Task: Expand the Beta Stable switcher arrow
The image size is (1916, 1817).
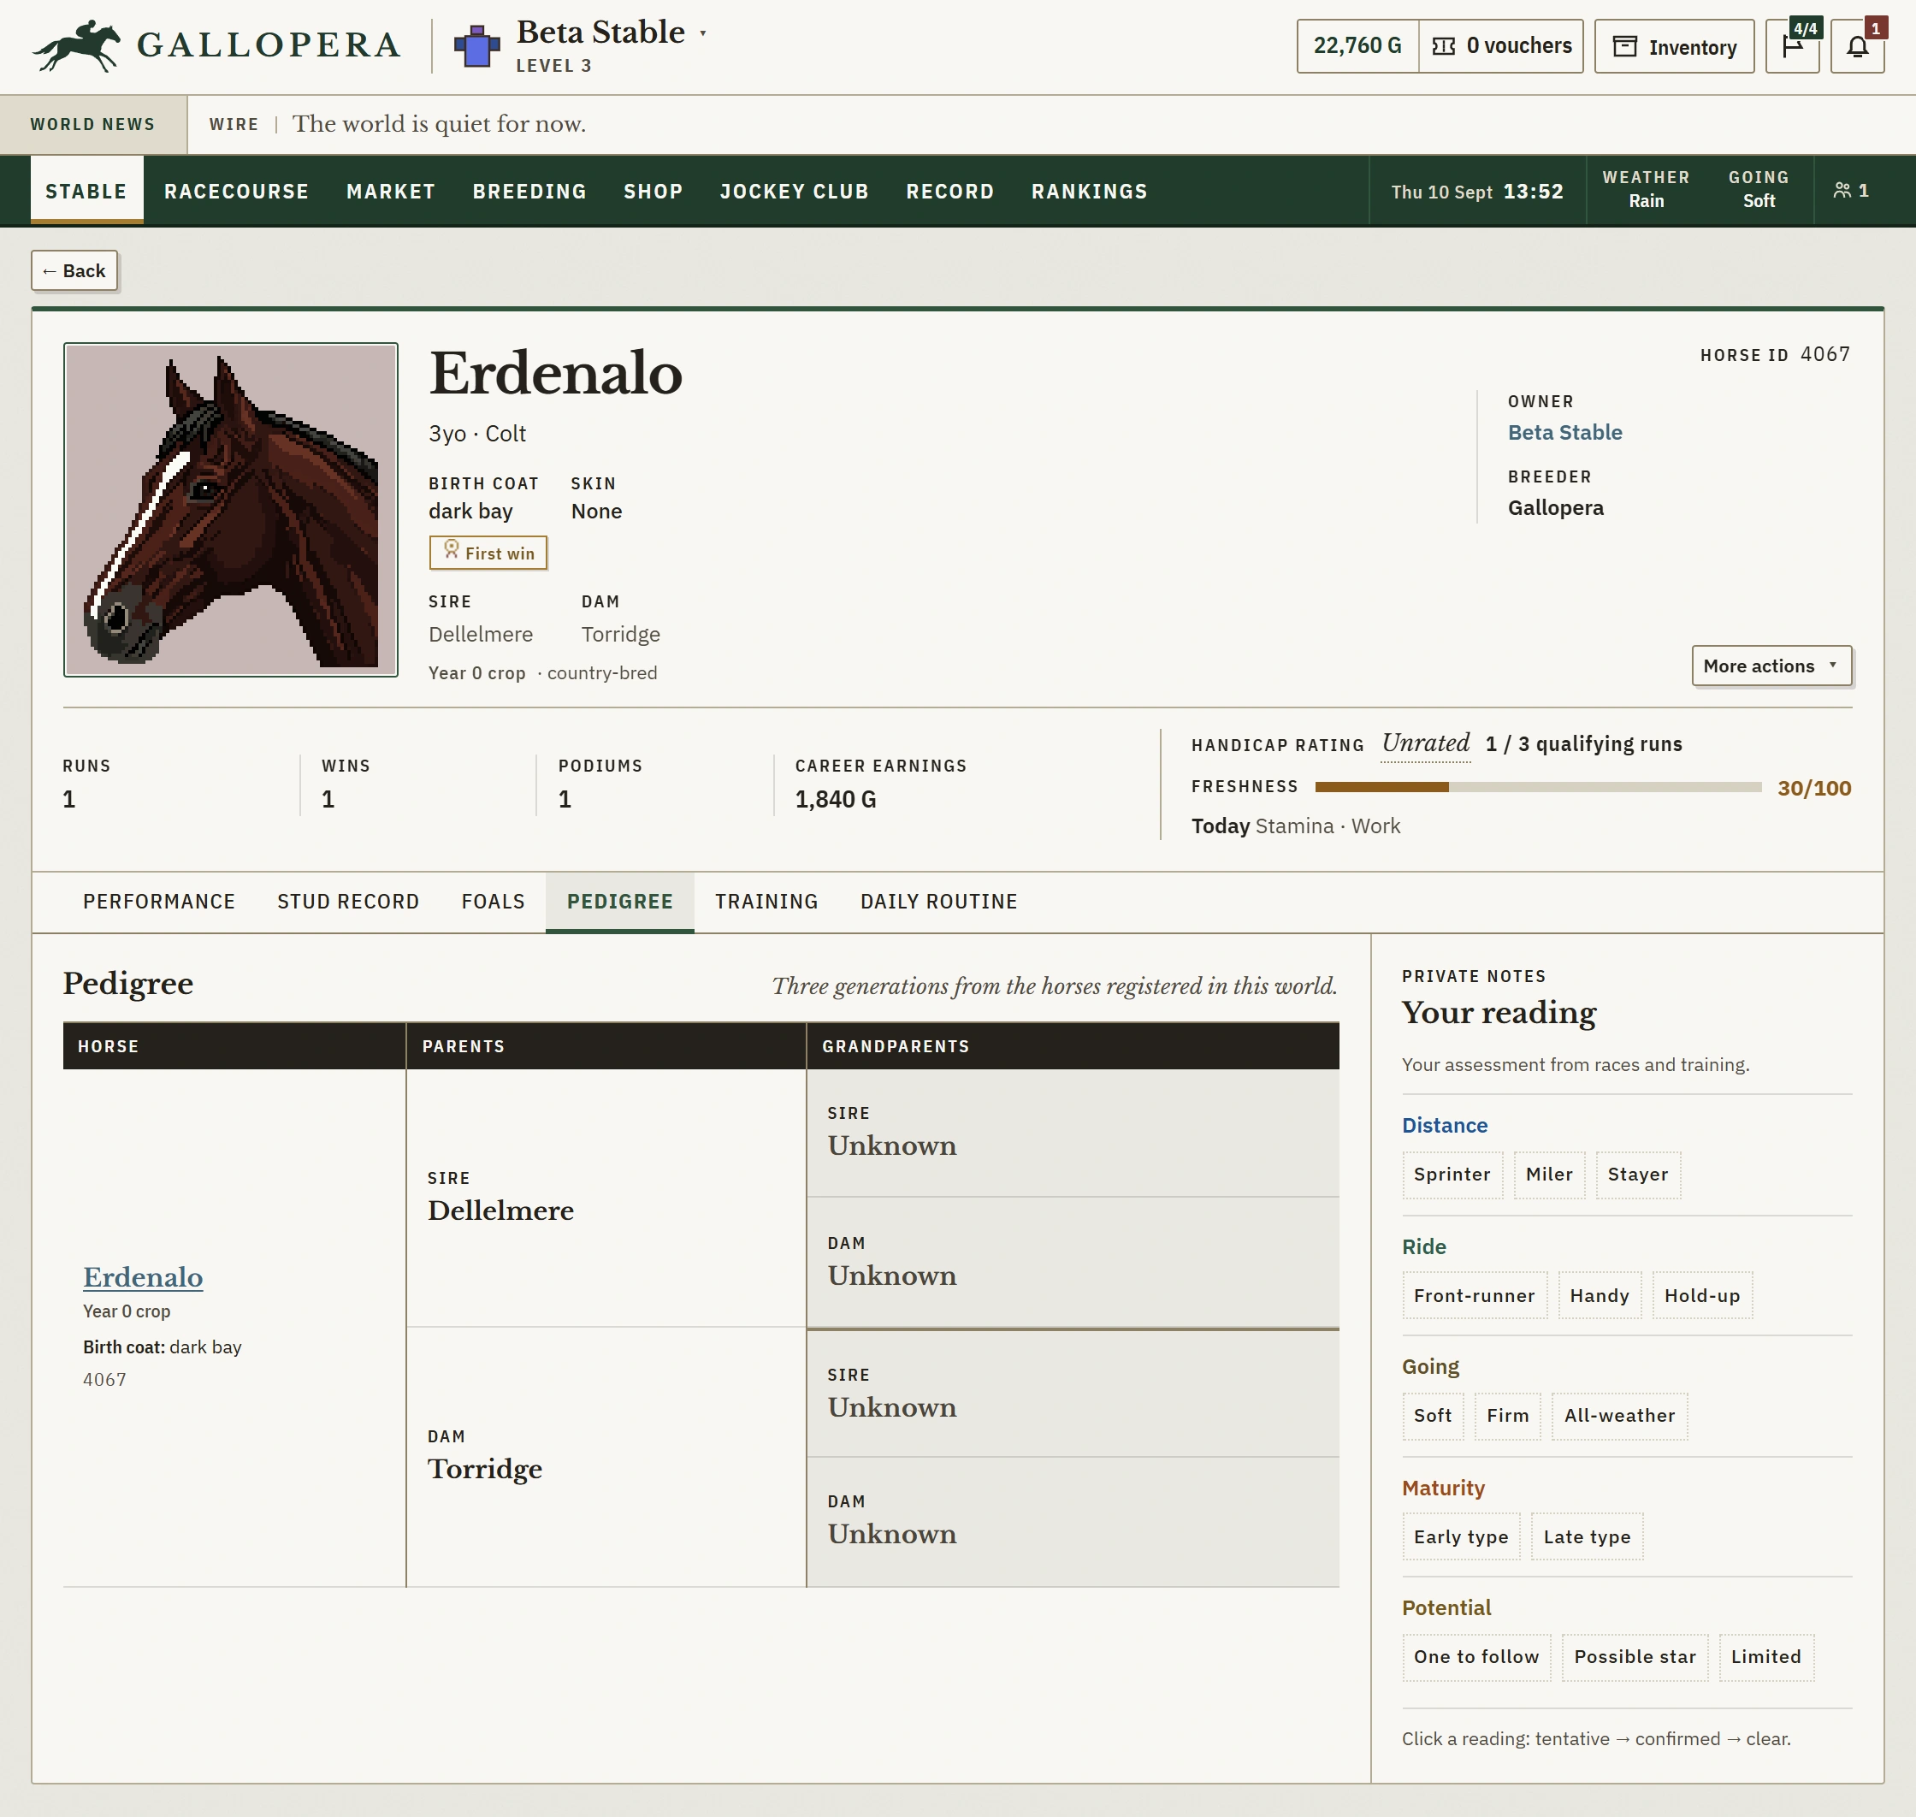Action: point(702,34)
